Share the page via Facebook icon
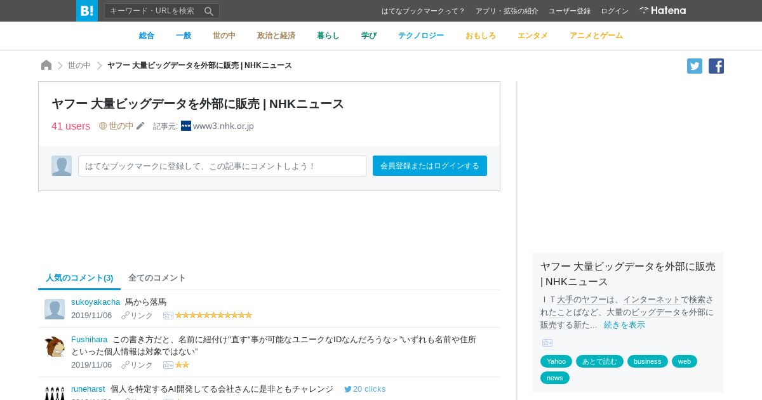The height and width of the screenshot is (400, 762). click(716, 66)
